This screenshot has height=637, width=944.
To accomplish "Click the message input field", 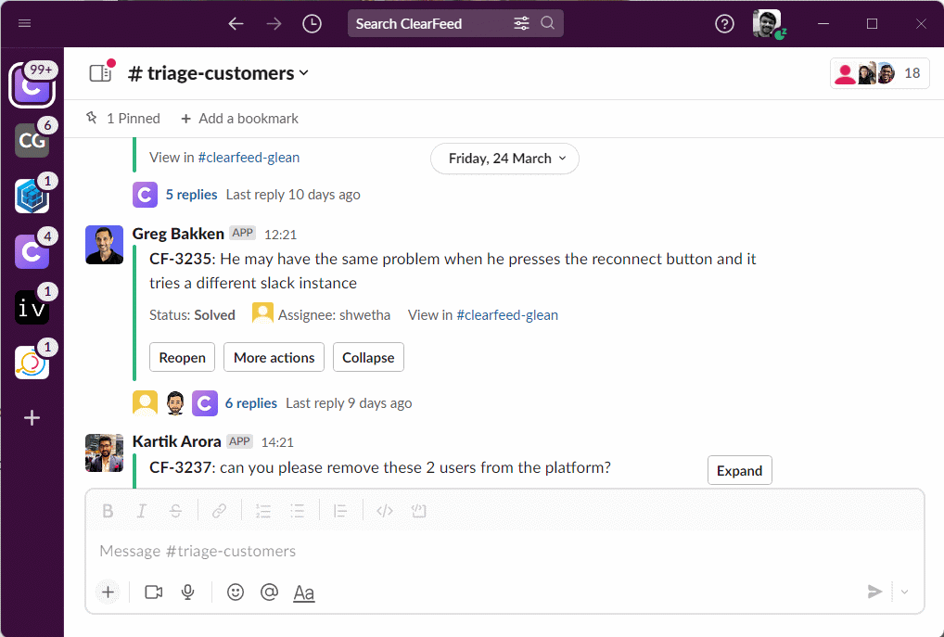I will [x=501, y=551].
